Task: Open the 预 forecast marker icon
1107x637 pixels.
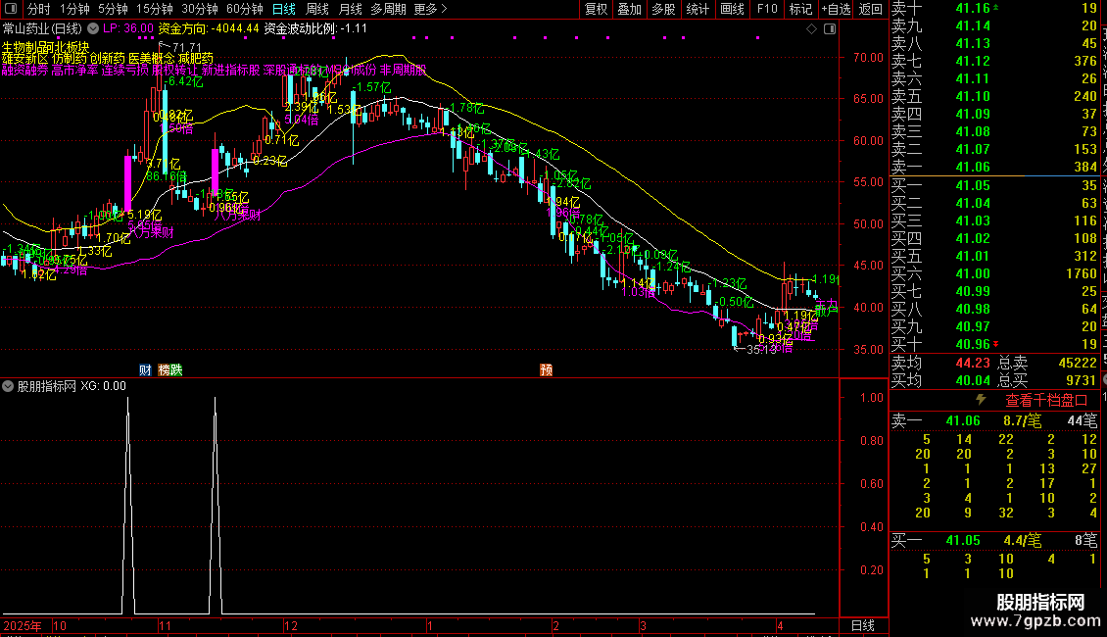Action: click(x=546, y=370)
